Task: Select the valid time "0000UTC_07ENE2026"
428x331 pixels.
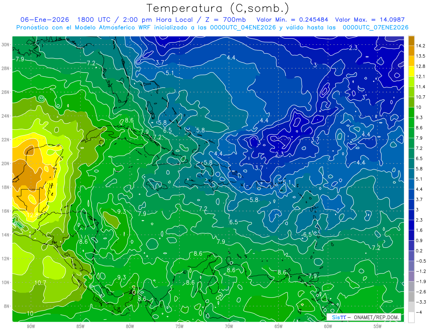Action: coord(375,27)
